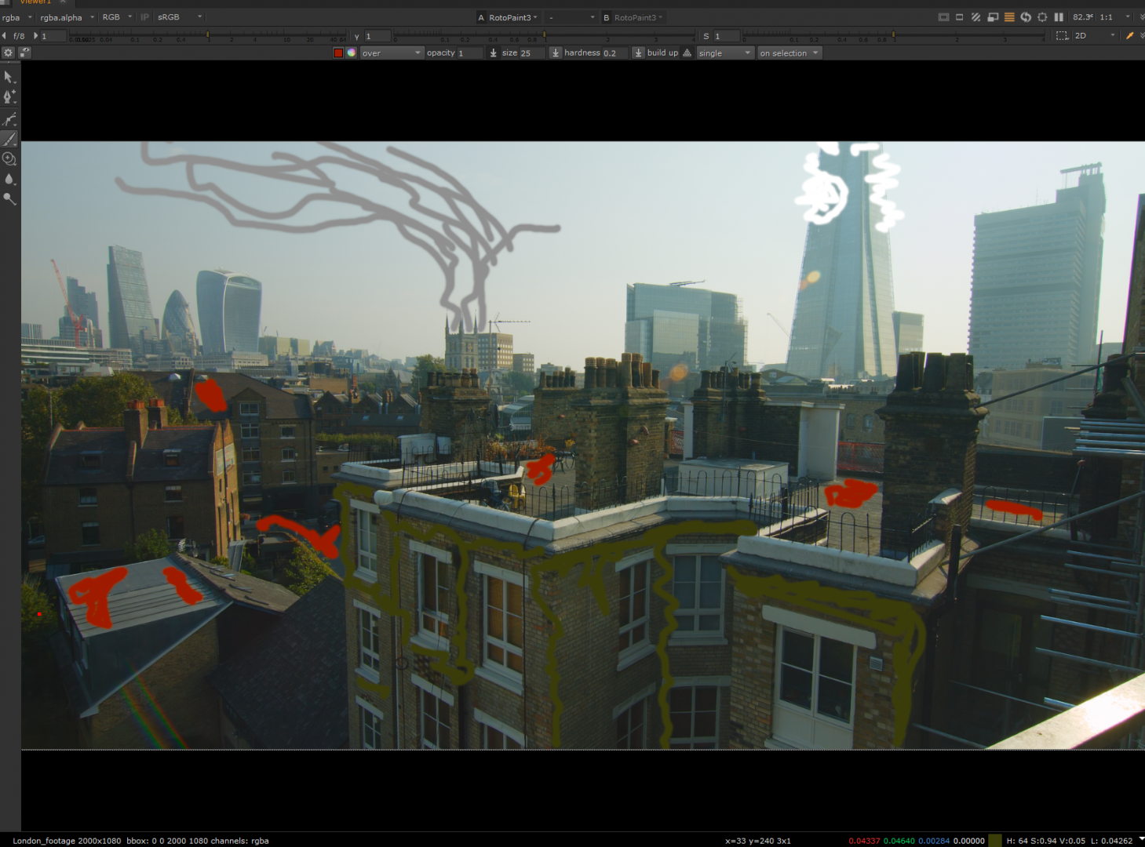1145x847 pixels.
Task: Open the 'over' blend mode dropdown
Action: click(391, 53)
